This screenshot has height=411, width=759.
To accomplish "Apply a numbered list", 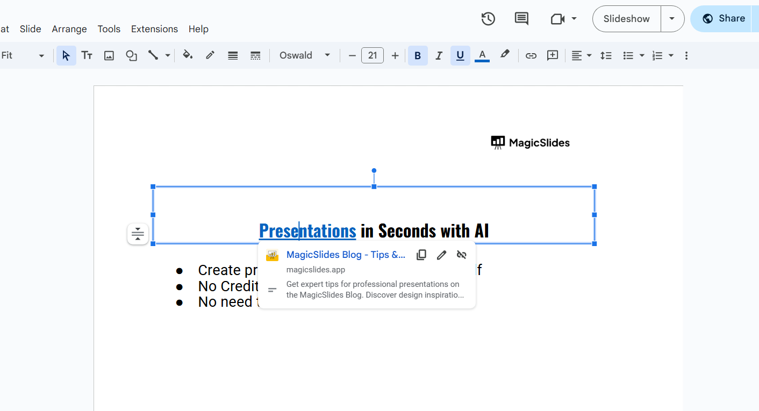I will [657, 55].
